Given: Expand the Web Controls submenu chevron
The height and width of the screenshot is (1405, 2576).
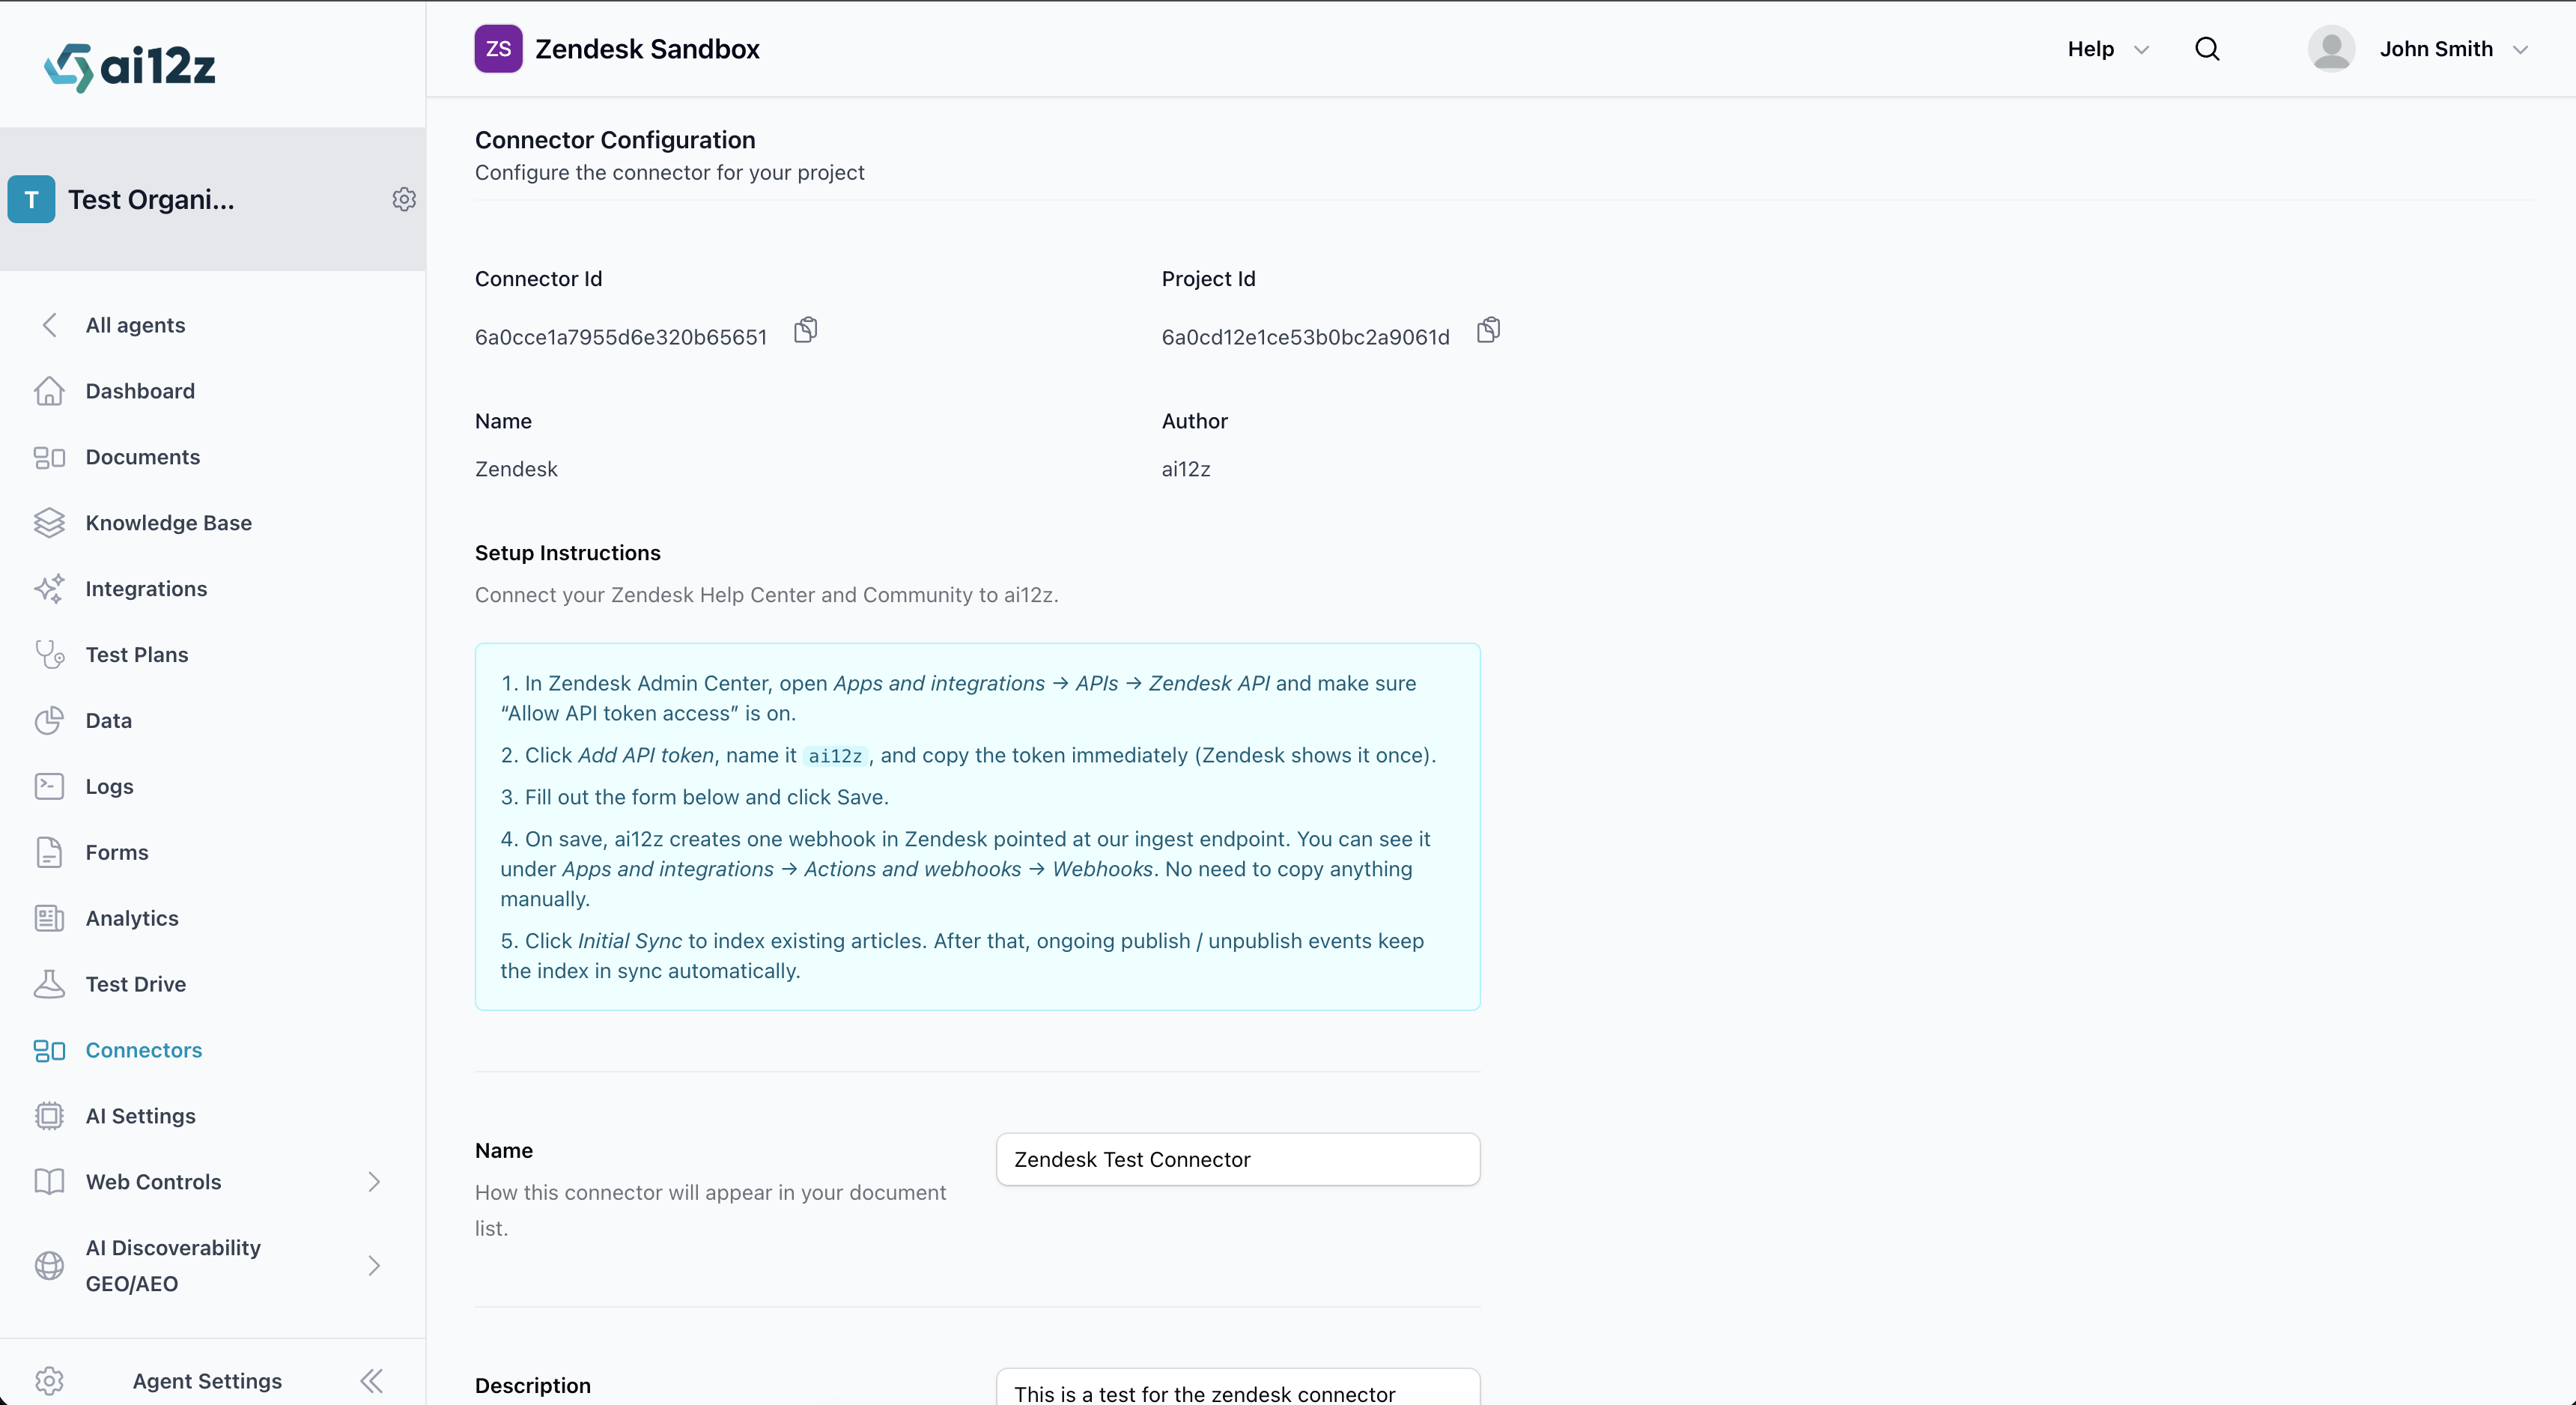Looking at the screenshot, I should pos(374,1182).
